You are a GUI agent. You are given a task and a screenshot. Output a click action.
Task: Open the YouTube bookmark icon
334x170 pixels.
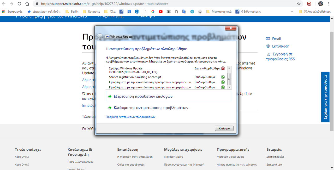pos(161,12)
